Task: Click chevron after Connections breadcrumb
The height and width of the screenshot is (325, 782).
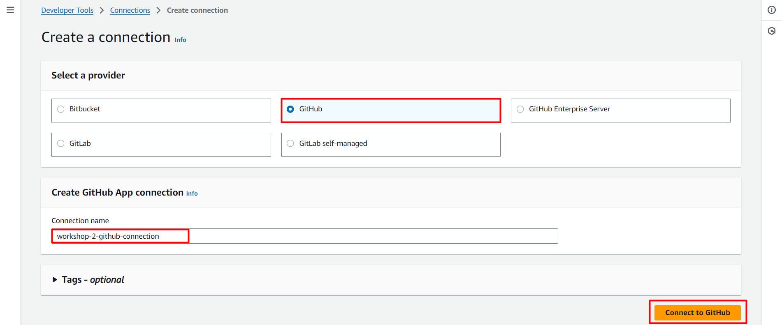Action: pos(158,10)
